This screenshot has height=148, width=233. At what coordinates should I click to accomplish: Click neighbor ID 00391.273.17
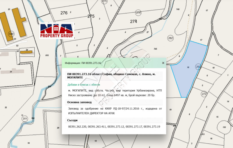[x=134, y=127]
